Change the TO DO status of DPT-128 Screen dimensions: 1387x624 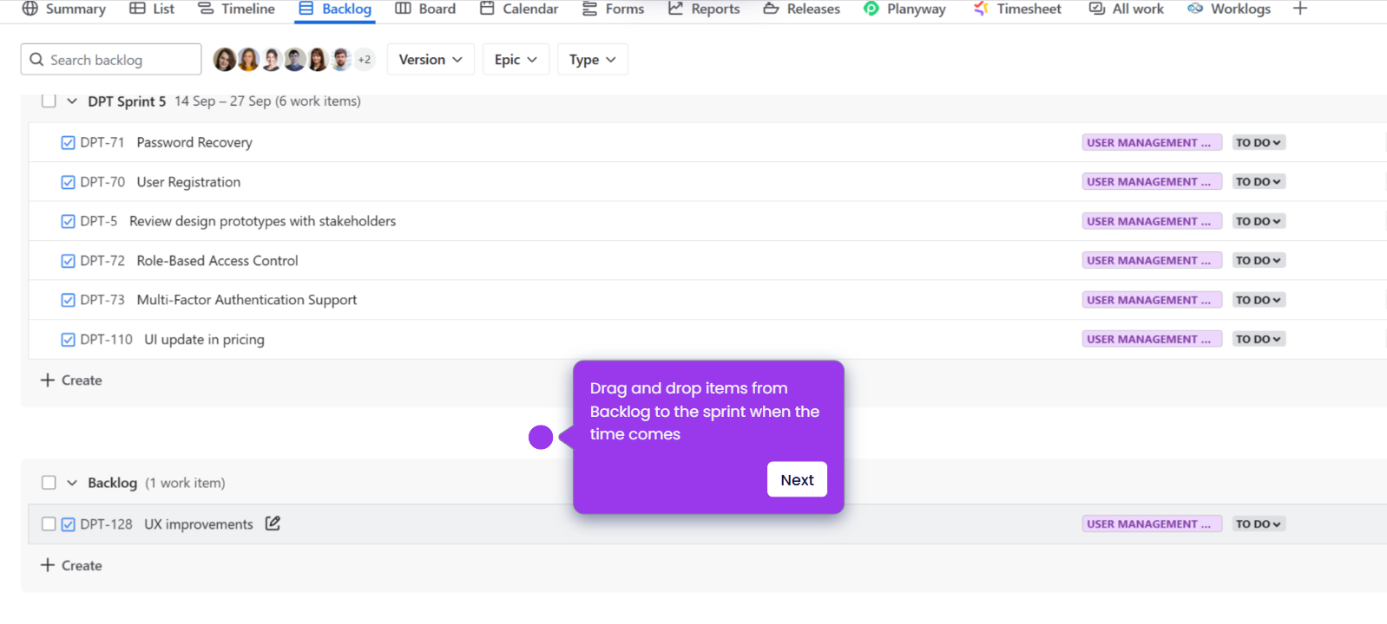[1259, 523]
